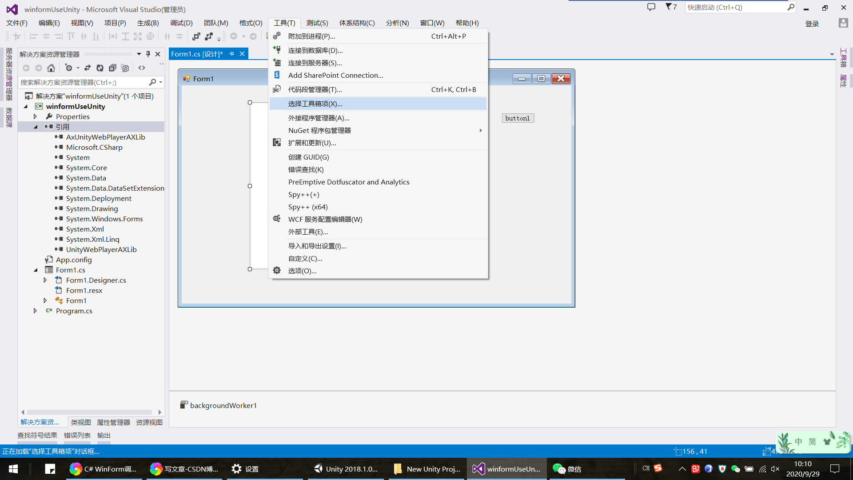Click the notifications flag icon showing 7
The width and height of the screenshot is (853, 480).
pos(671,7)
